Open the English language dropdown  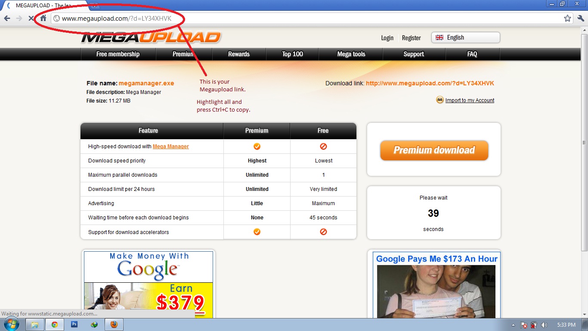tap(465, 37)
